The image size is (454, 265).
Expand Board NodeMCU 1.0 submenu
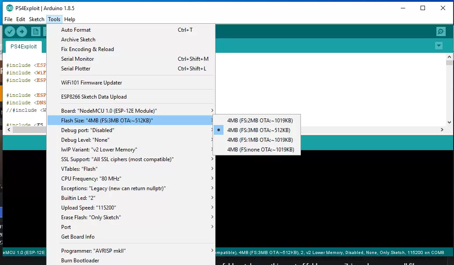coord(131,110)
